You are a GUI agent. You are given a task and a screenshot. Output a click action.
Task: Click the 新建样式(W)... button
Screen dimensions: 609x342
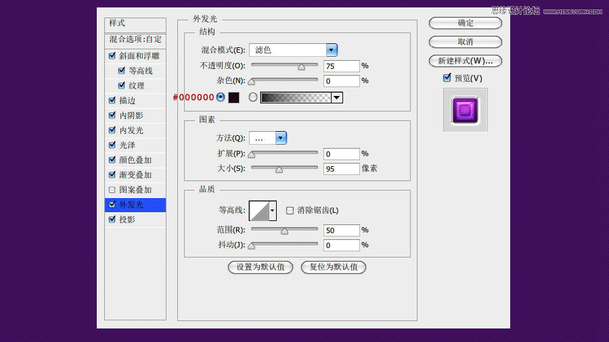(x=466, y=60)
